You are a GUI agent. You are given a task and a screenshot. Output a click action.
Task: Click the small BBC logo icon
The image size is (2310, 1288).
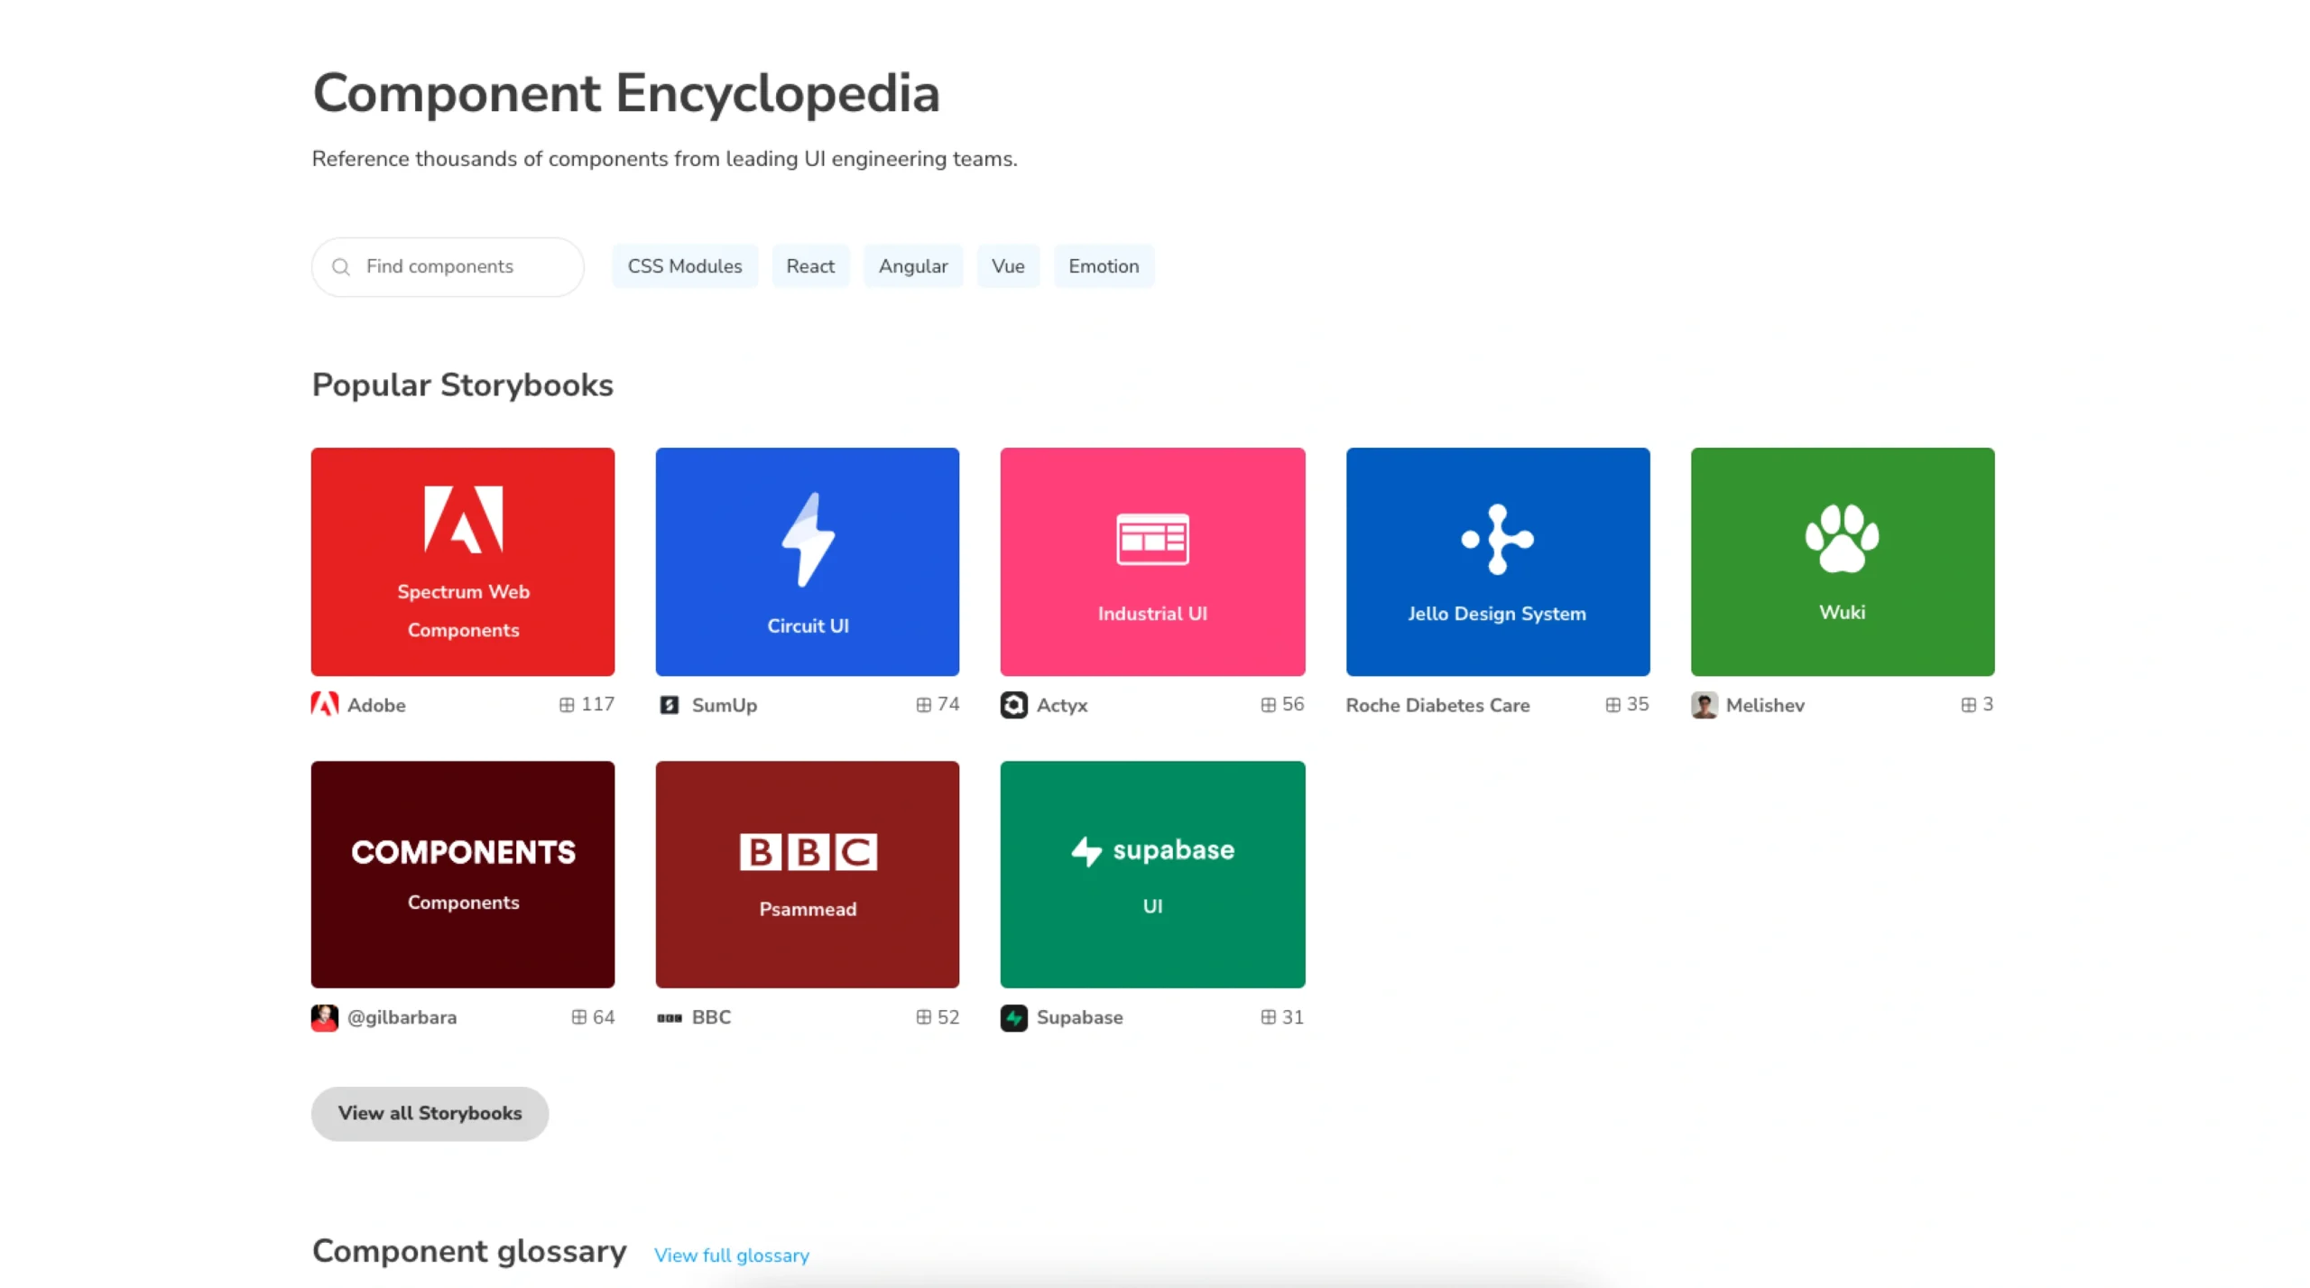[x=669, y=1018]
